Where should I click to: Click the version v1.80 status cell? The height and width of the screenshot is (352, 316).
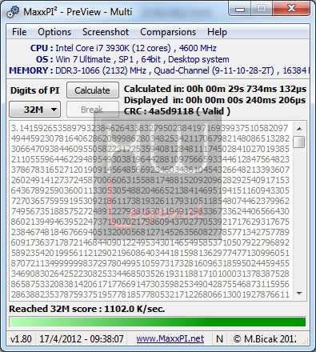pos(21,339)
